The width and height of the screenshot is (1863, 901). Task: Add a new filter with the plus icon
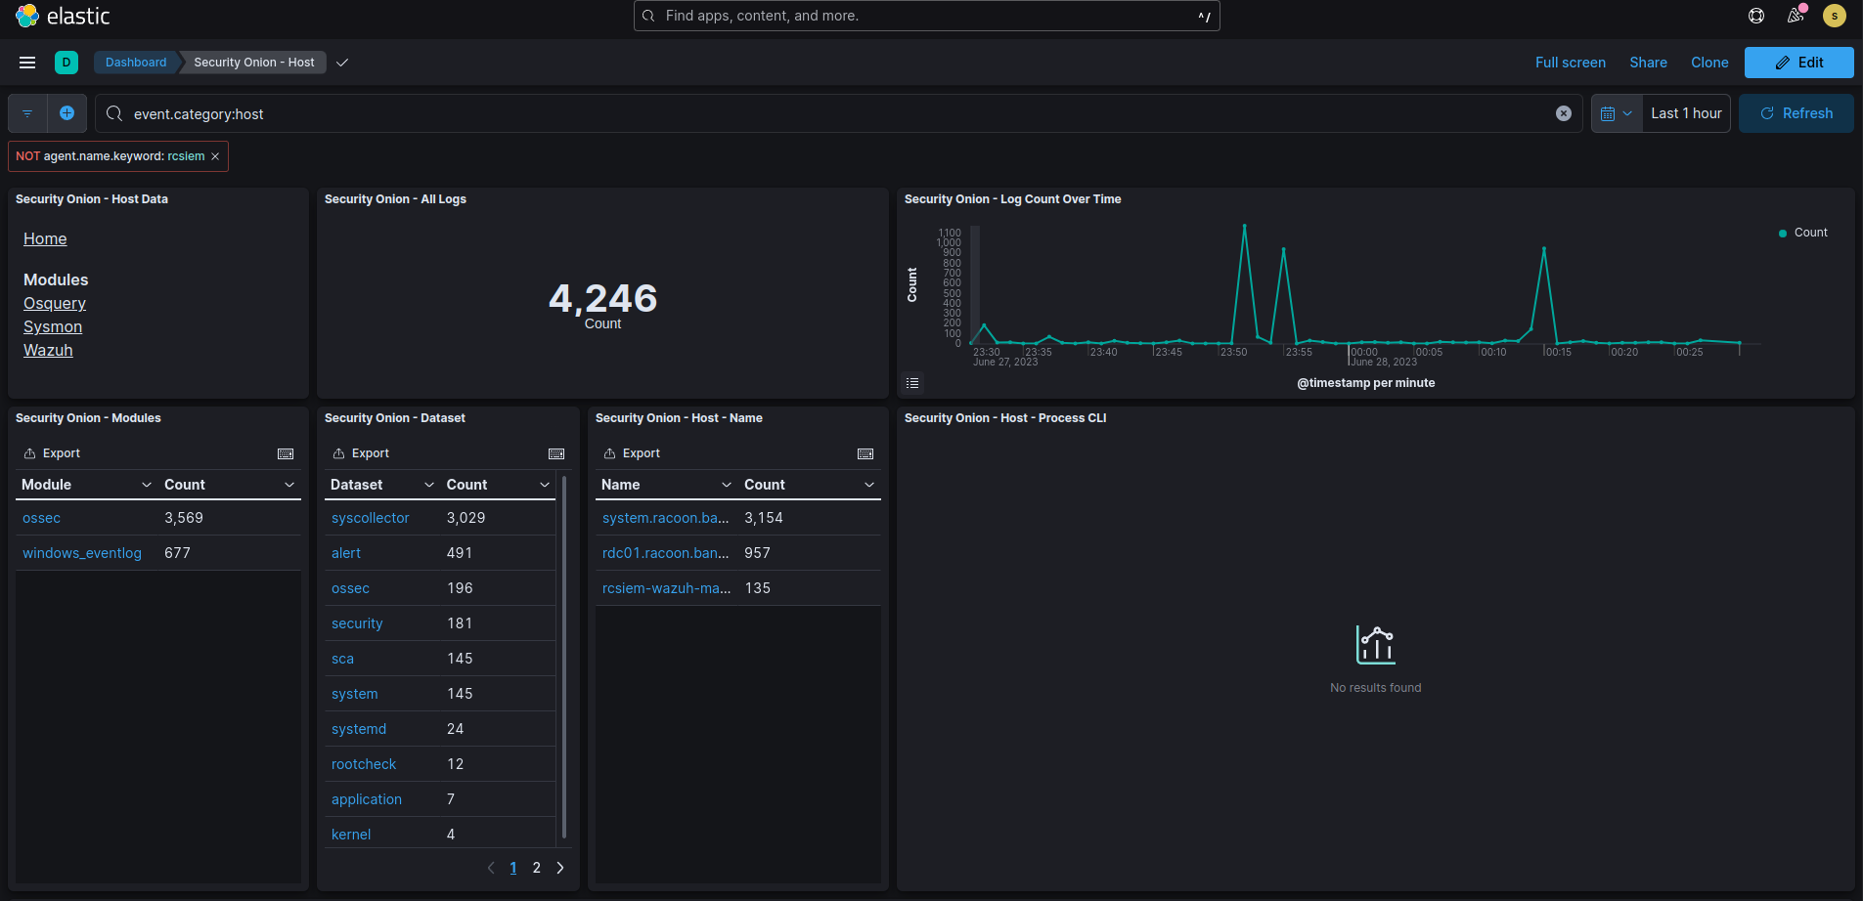tap(67, 113)
